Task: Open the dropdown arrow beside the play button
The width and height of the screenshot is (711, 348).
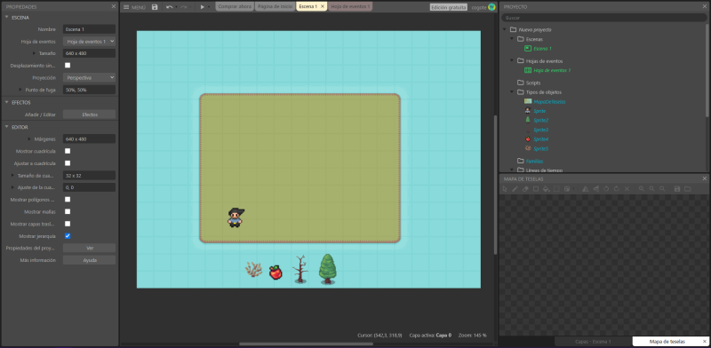Action: 209,7
